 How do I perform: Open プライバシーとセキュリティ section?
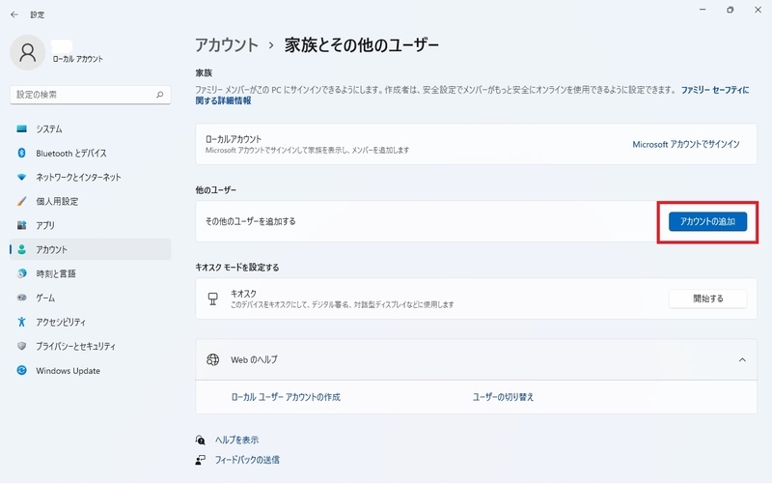[91, 346]
